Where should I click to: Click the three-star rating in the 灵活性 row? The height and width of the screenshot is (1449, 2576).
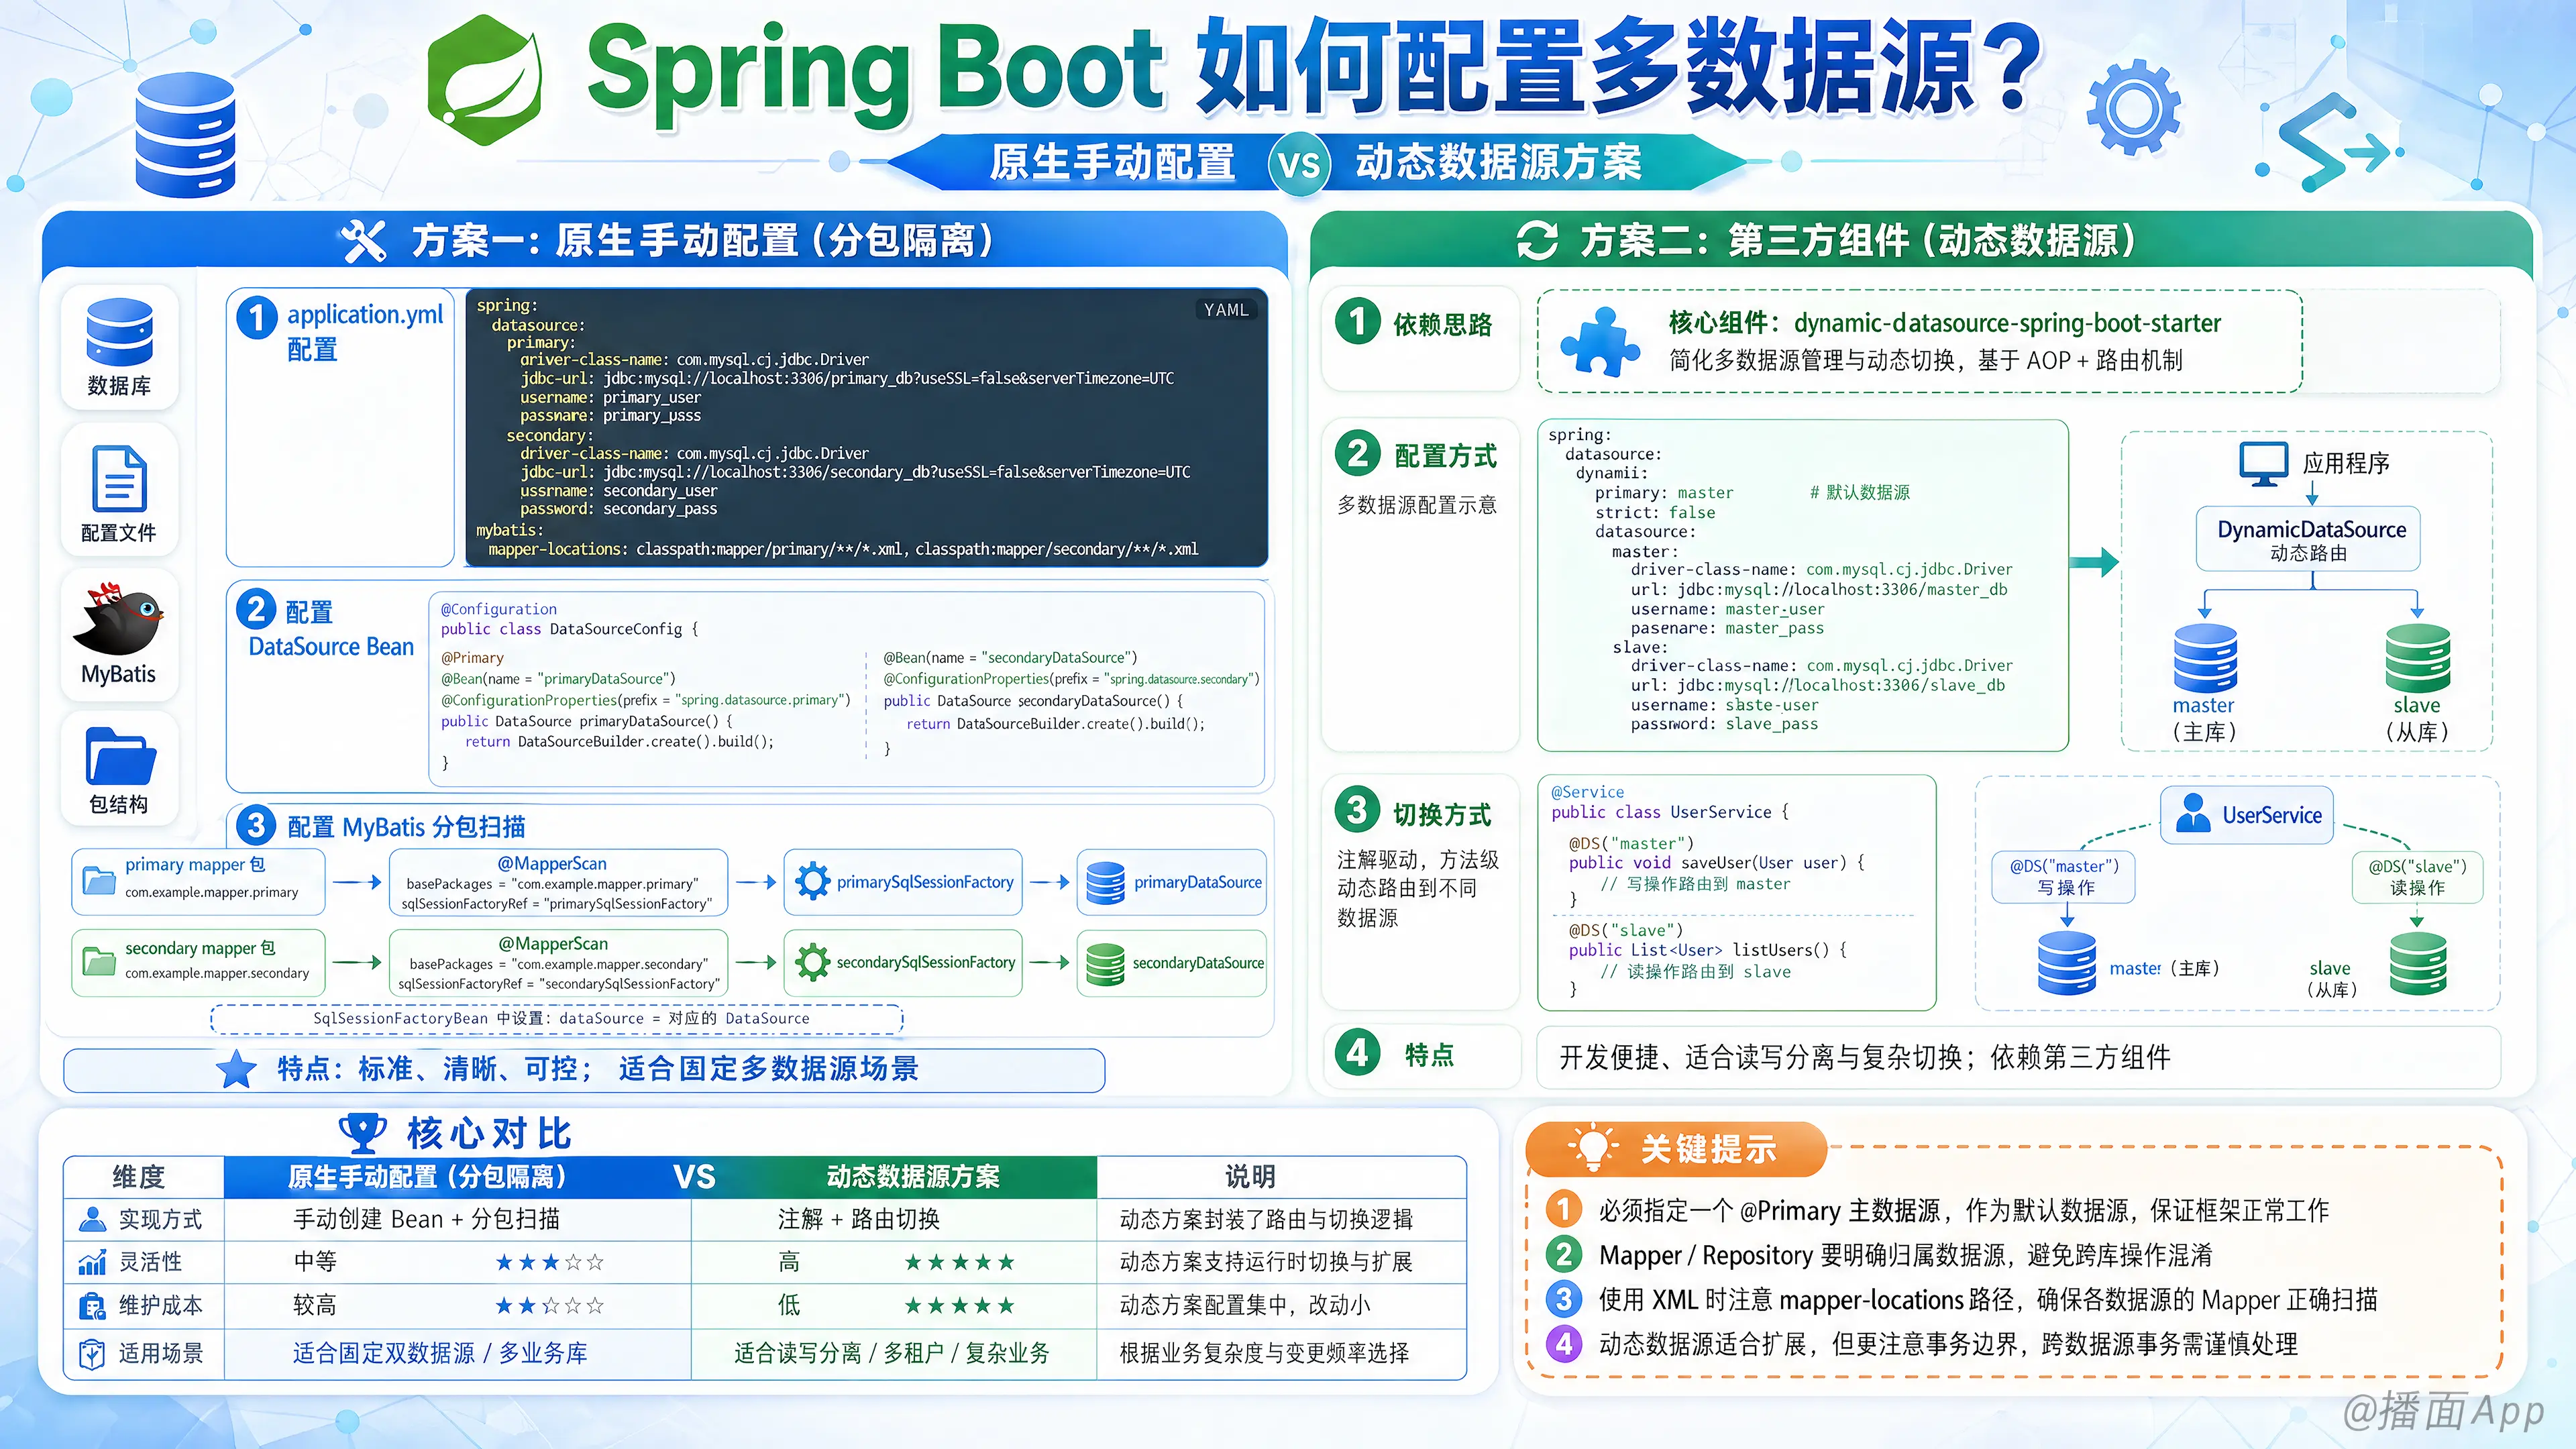click(x=550, y=1262)
